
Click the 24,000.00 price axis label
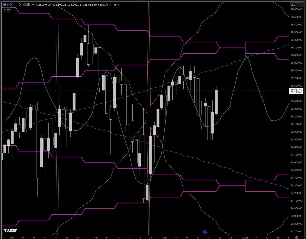tap(296, 208)
